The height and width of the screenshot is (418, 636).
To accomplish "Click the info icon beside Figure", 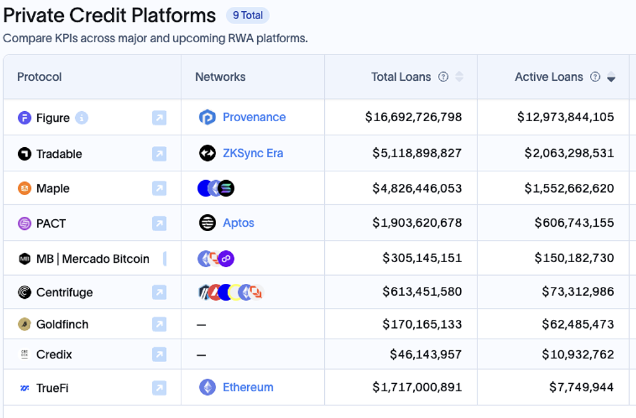I will 82,117.
